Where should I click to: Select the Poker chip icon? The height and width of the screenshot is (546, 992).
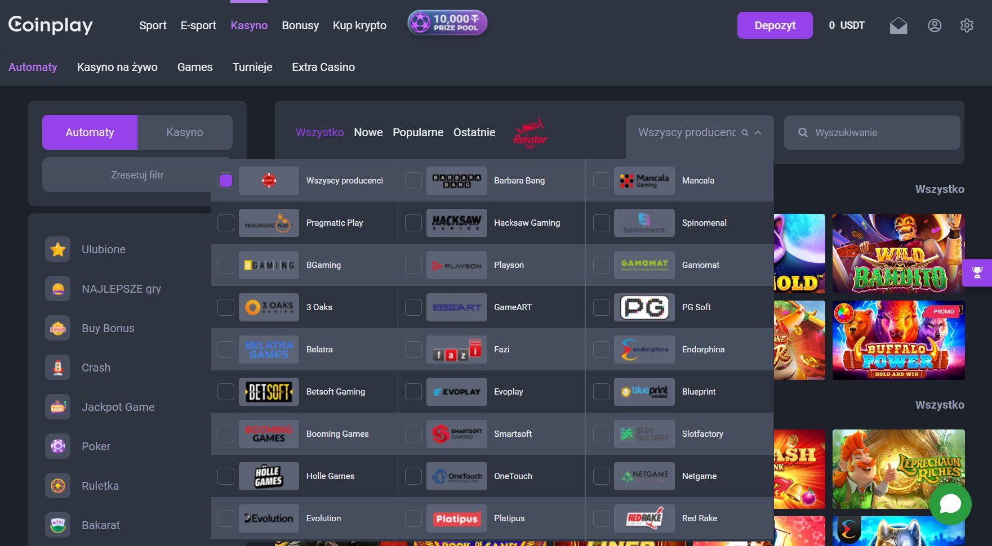pyautogui.click(x=58, y=446)
